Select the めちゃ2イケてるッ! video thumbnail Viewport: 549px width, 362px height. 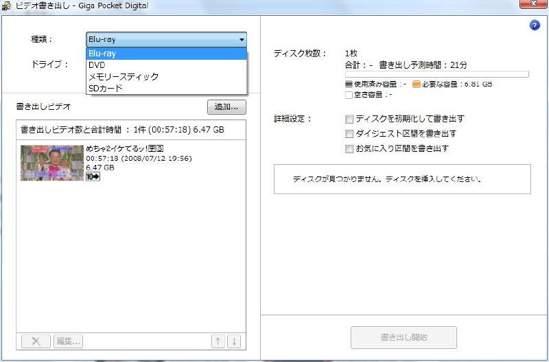52,163
